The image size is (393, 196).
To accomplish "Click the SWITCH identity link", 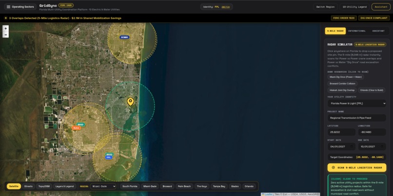I will click(x=225, y=7).
